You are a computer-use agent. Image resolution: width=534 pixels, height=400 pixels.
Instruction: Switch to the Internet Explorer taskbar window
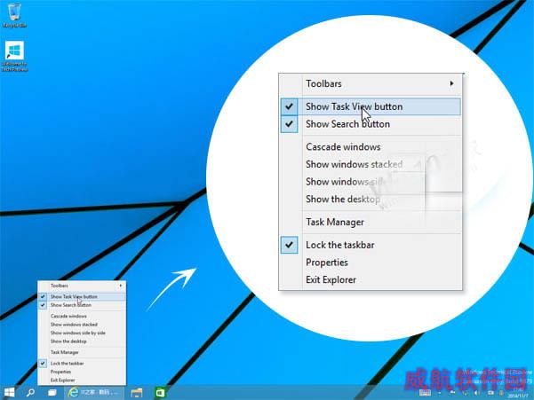[x=94, y=393]
